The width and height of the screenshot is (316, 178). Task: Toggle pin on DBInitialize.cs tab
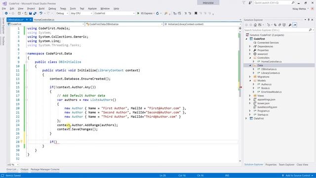pyautogui.click(x=27, y=20)
